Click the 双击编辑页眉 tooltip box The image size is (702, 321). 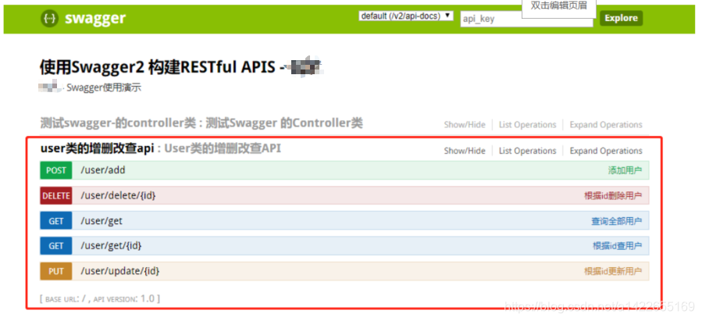tap(558, 8)
